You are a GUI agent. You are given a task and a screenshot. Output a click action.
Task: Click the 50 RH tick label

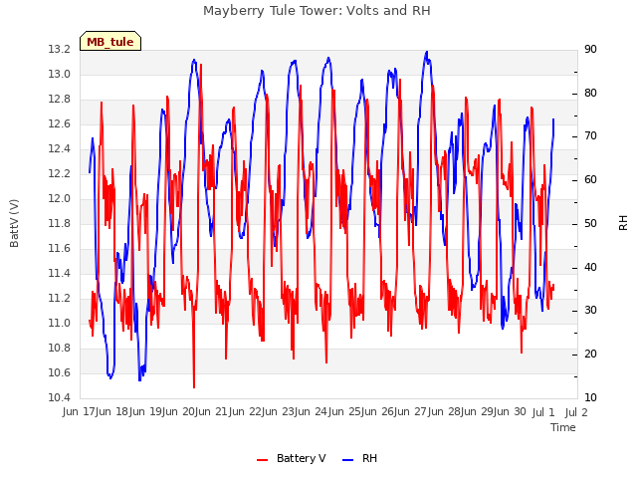click(x=590, y=224)
